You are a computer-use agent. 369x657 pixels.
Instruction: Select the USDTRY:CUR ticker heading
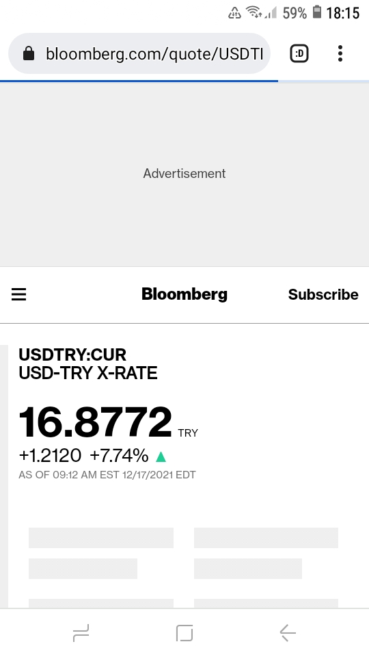tap(72, 355)
